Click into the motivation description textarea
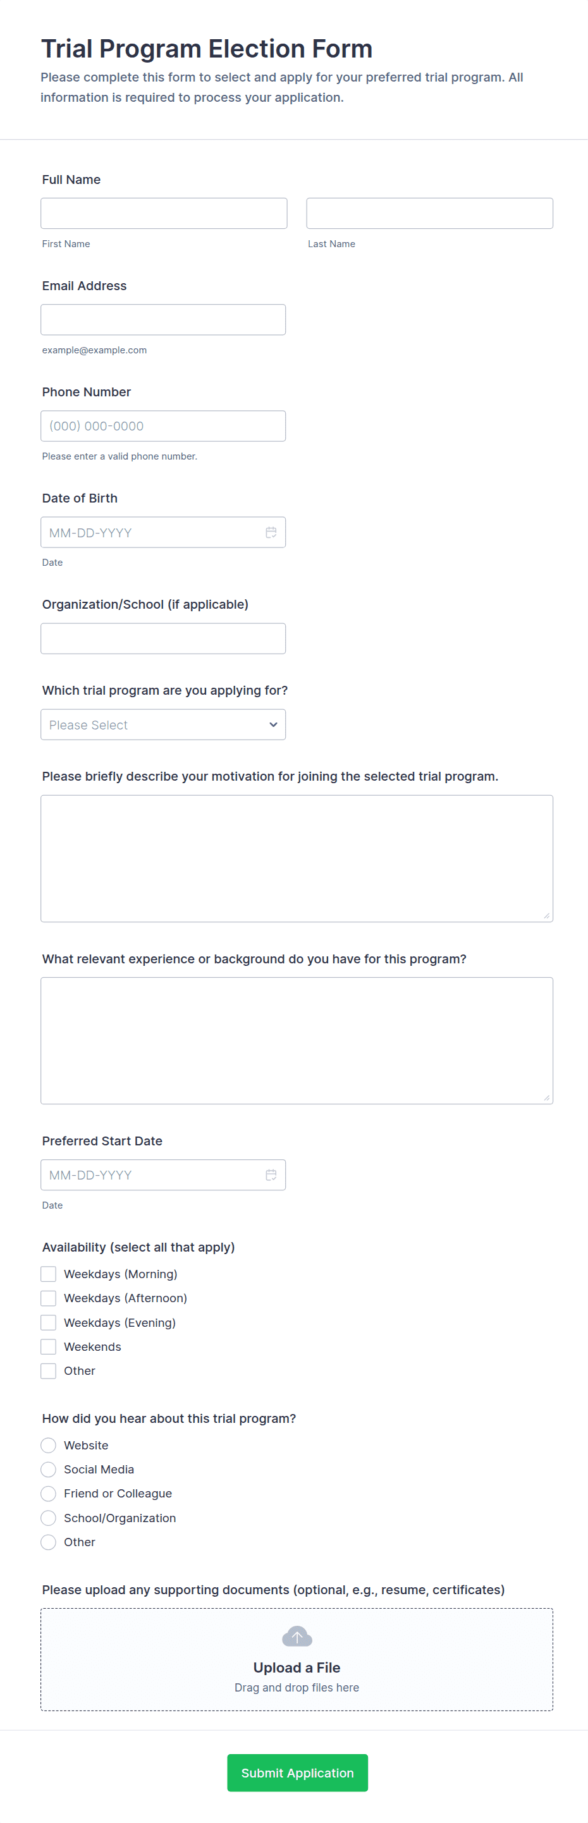 tap(297, 858)
